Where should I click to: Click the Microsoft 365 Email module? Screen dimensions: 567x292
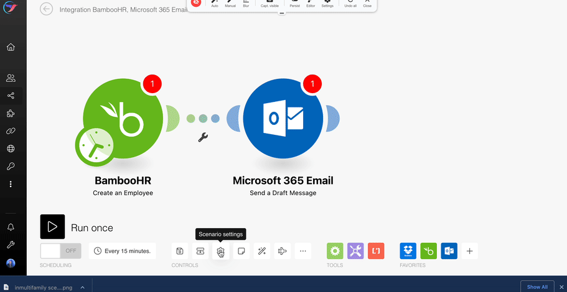point(283,118)
